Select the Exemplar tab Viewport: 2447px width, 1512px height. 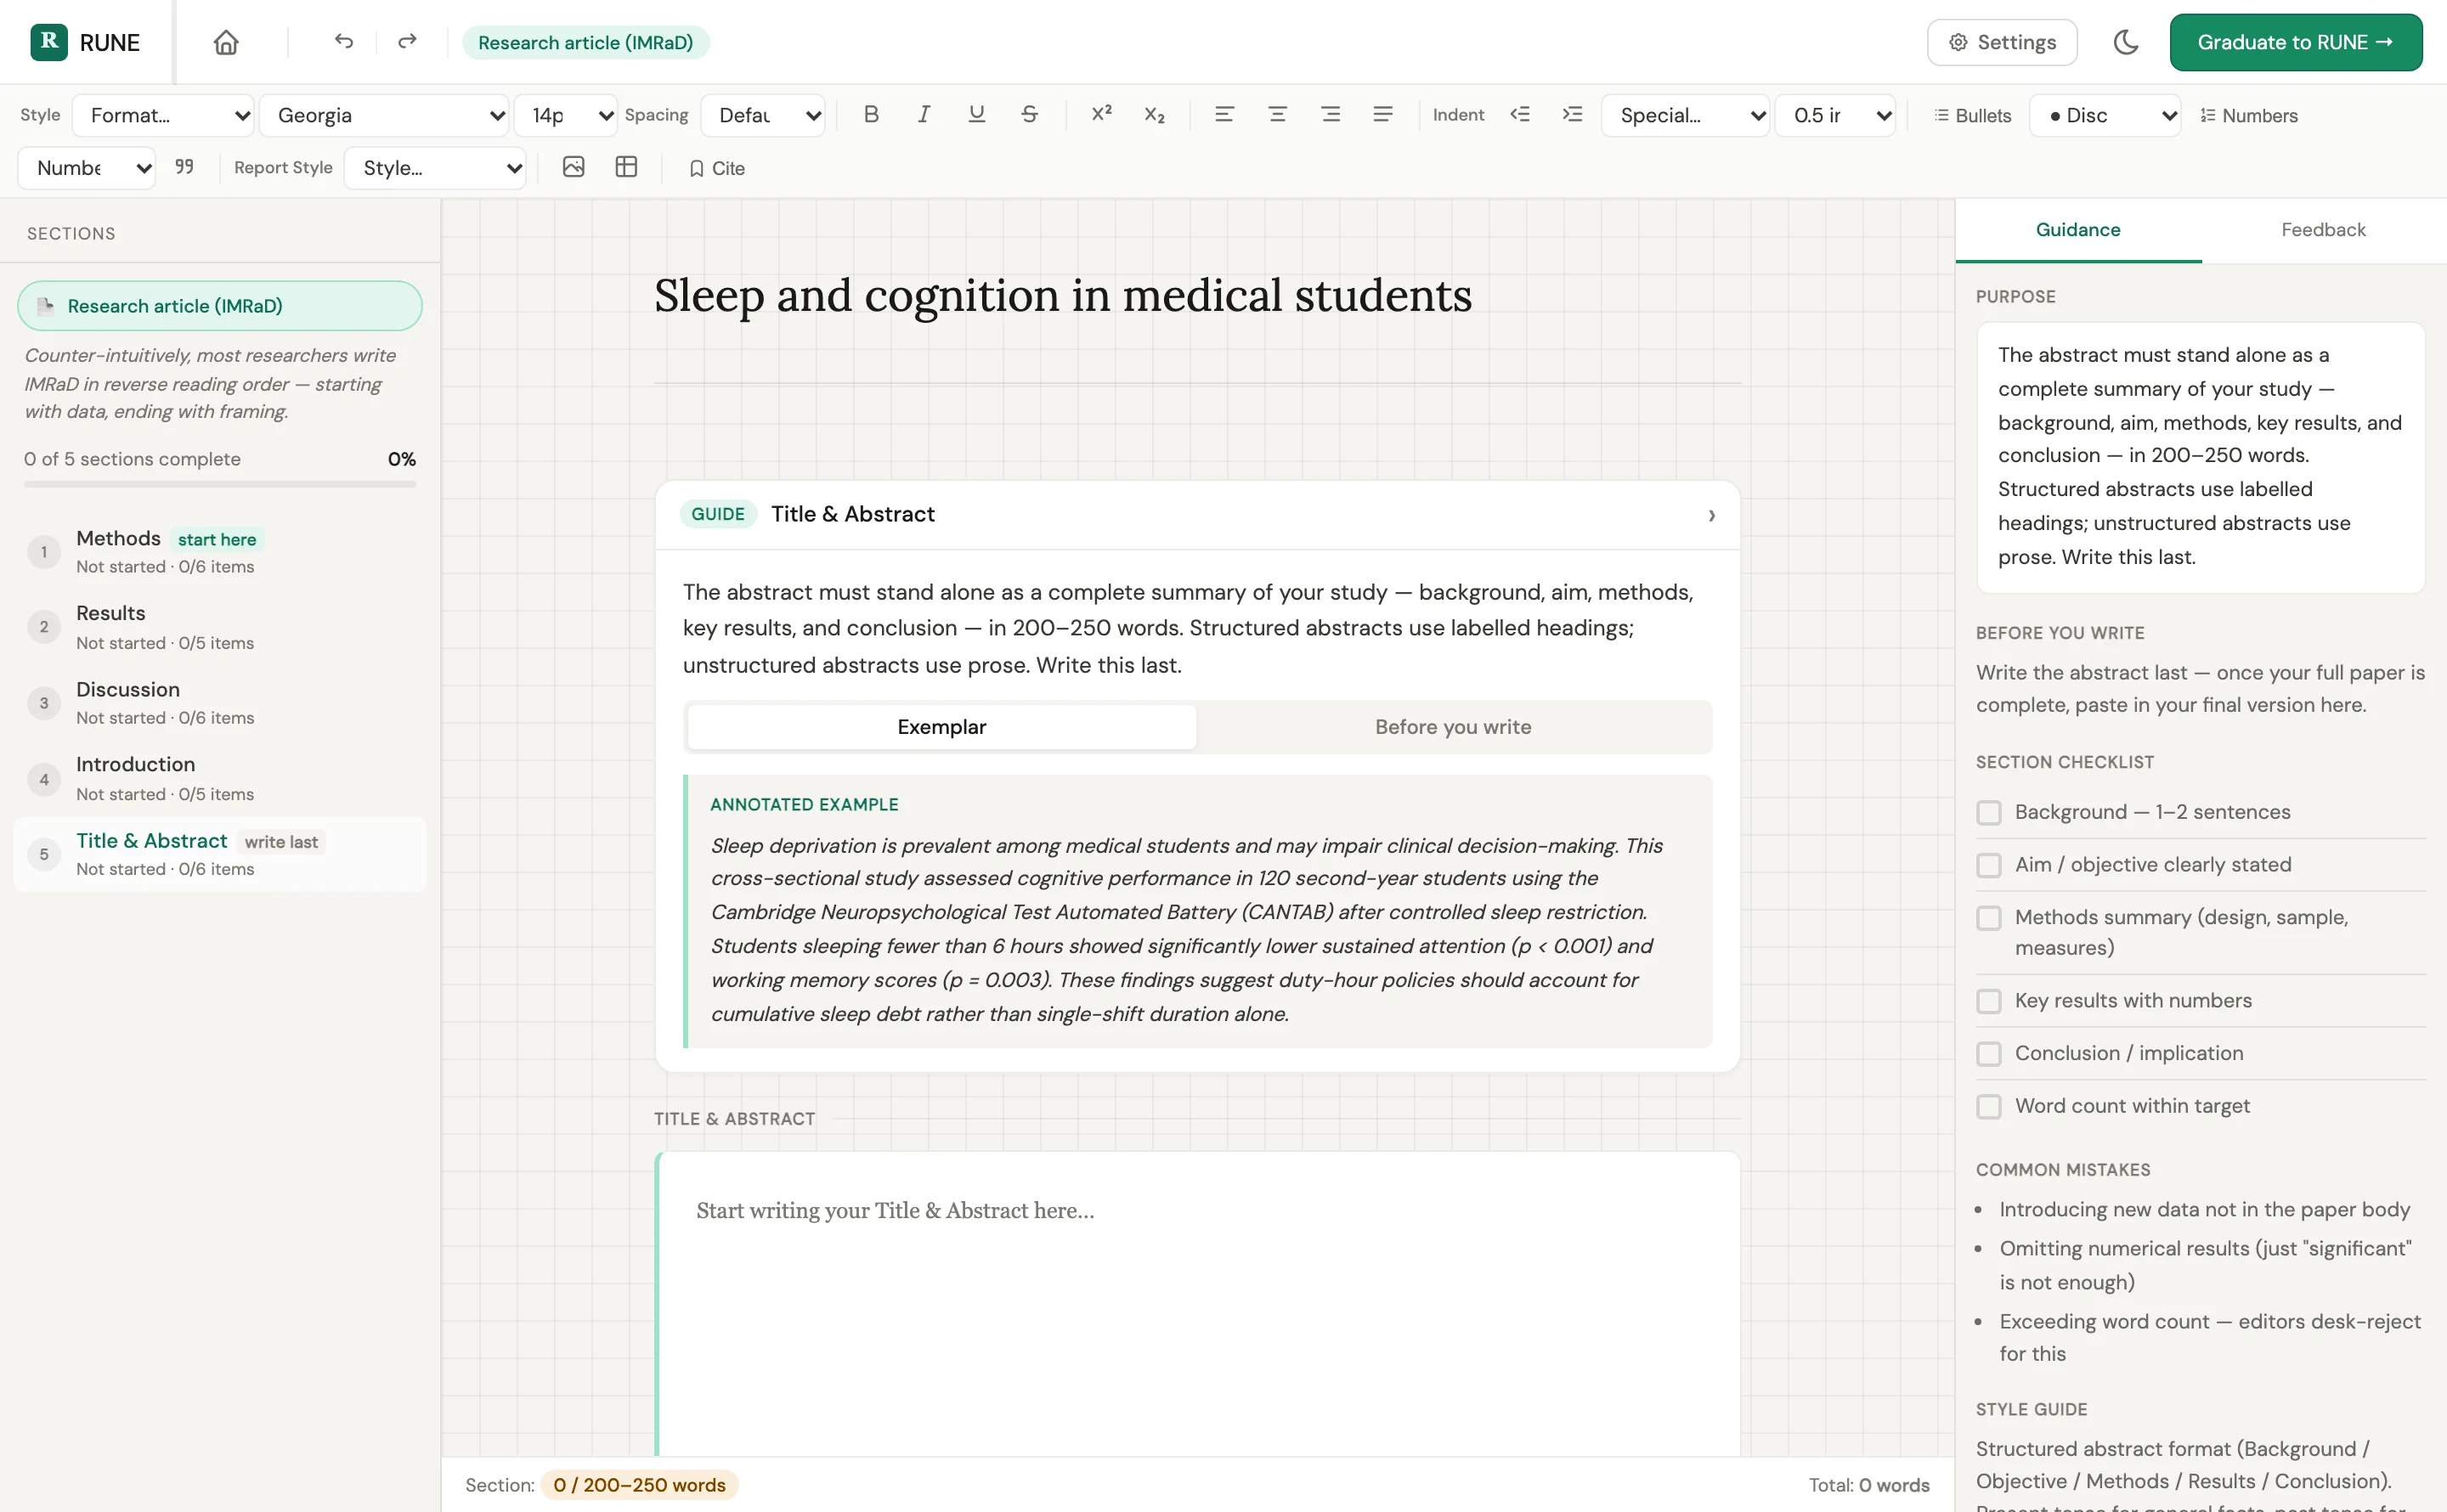point(941,727)
